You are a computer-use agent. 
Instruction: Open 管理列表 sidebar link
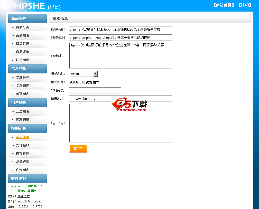(22, 120)
